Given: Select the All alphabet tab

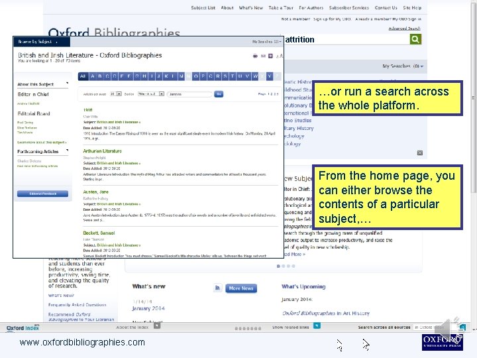Looking at the screenshot, I should 83,76.
